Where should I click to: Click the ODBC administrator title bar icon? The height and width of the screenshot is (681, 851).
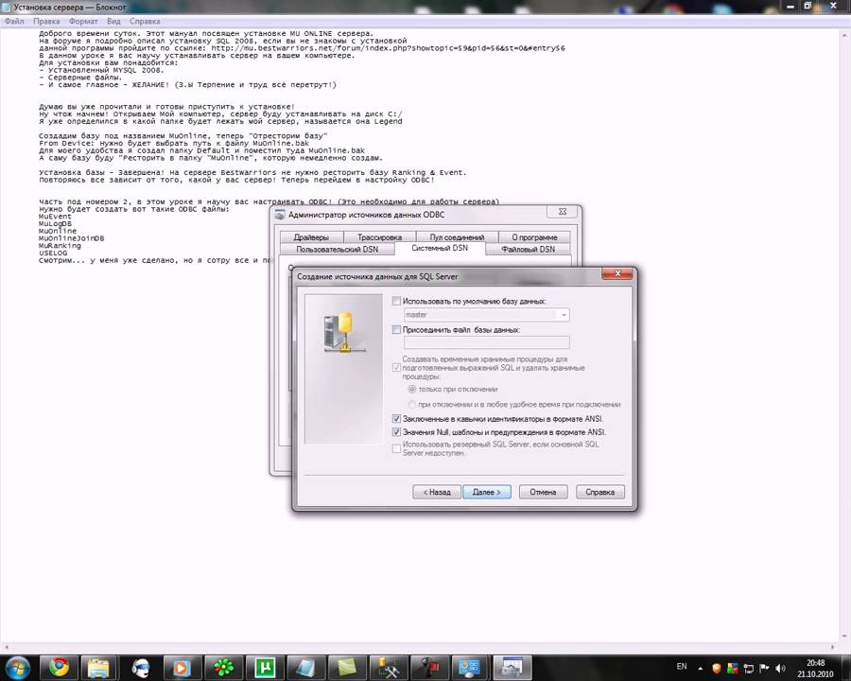280,215
